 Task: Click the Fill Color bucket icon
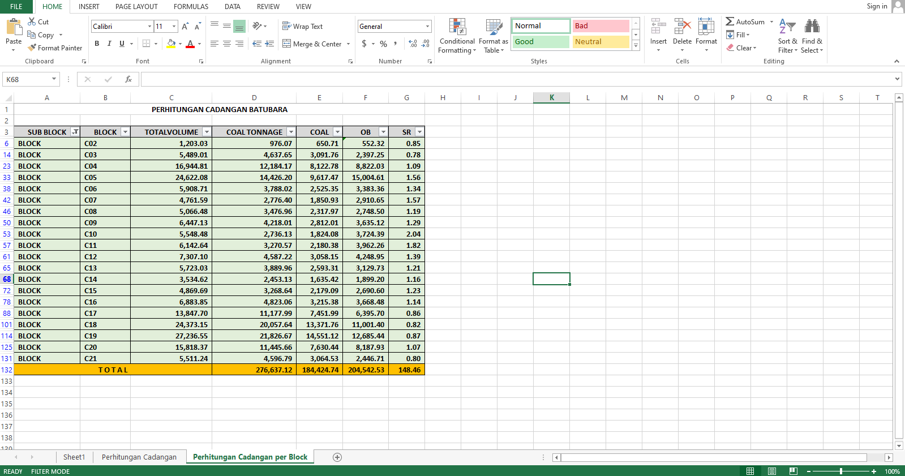171,44
